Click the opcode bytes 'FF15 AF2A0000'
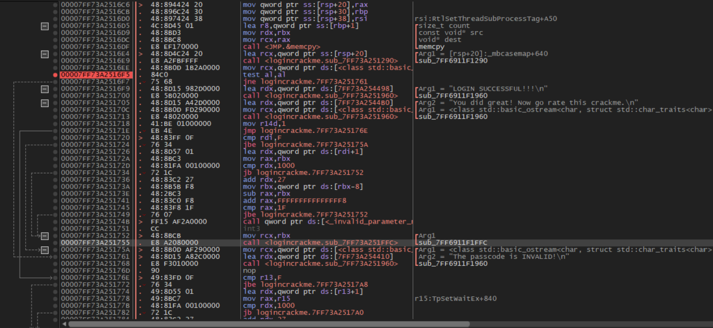 pyautogui.click(x=178, y=222)
